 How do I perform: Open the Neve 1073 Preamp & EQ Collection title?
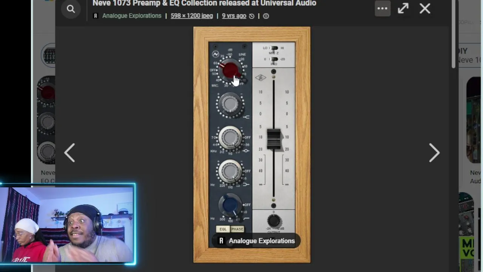tap(204, 3)
